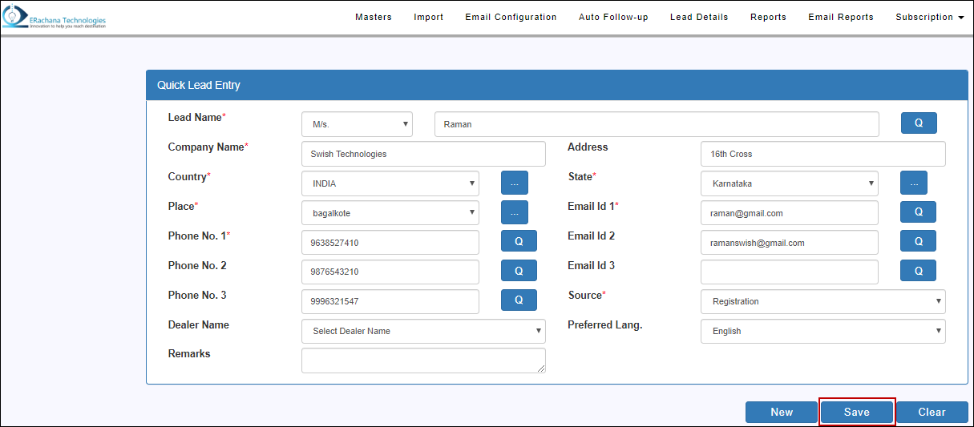Image resolution: width=974 pixels, height=427 pixels.
Task: Click the Company Name label
Action: [x=208, y=147]
